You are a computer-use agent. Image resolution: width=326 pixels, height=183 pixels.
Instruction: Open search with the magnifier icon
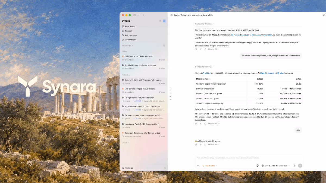click(160, 21)
